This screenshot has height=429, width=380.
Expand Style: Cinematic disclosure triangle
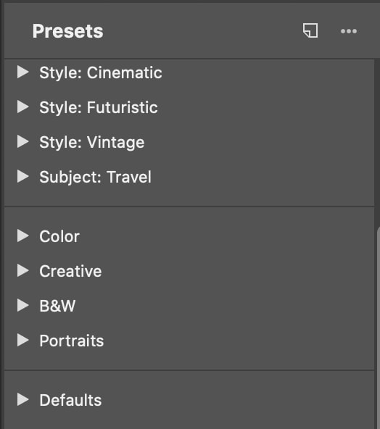coord(23,72)
